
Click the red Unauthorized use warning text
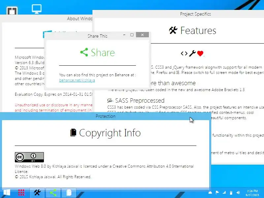click(53, 108)
